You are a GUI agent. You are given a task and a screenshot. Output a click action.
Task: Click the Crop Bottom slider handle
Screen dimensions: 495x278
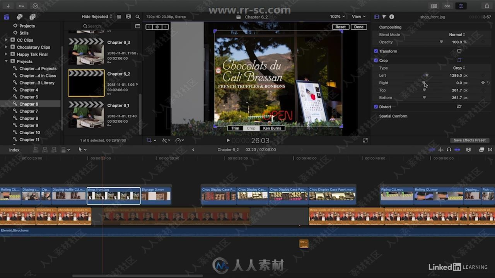coord(424,98)
